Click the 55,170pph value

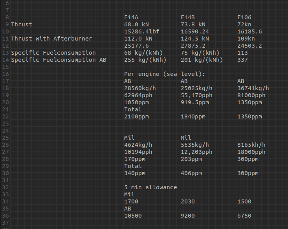[x=196, y=95]
